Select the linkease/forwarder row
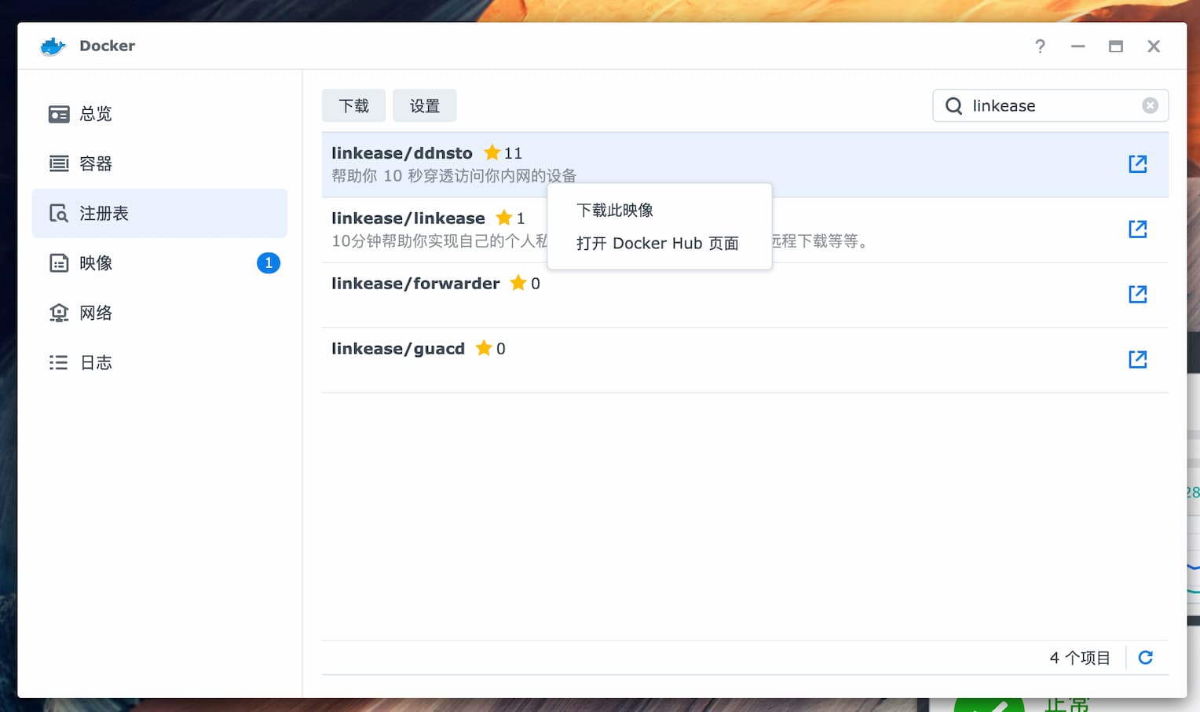 (x=745, y=295)
